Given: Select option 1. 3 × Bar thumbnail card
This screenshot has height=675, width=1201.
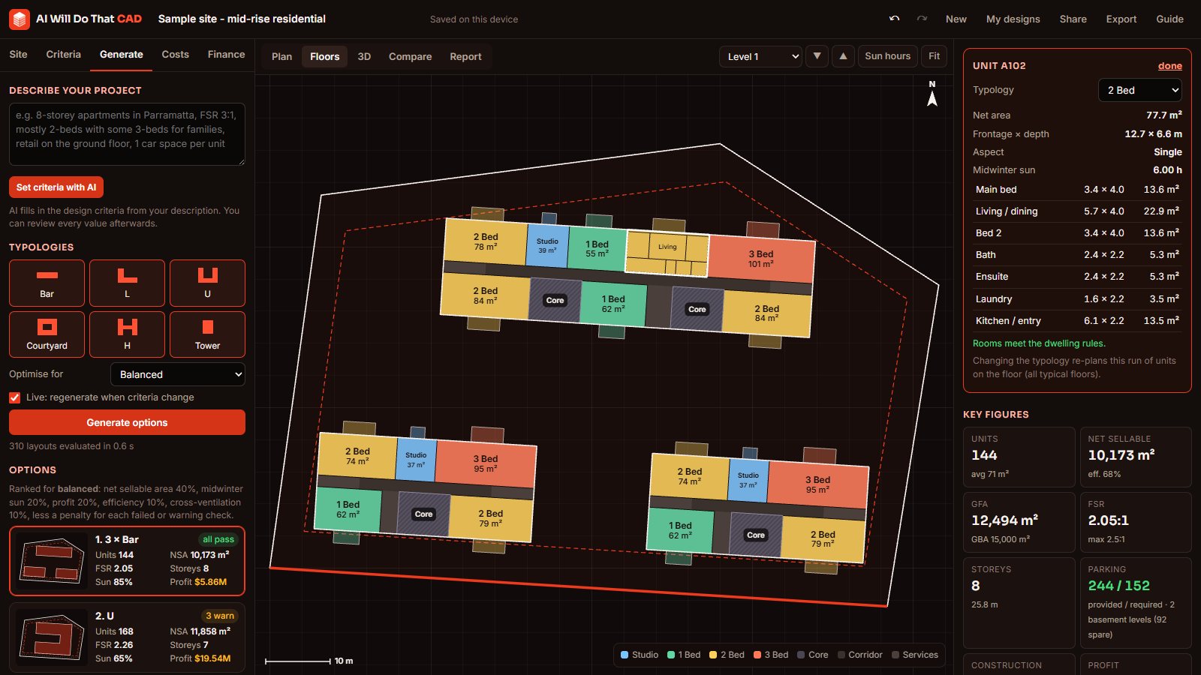Looking at the screenshot, I should point(127,561).
